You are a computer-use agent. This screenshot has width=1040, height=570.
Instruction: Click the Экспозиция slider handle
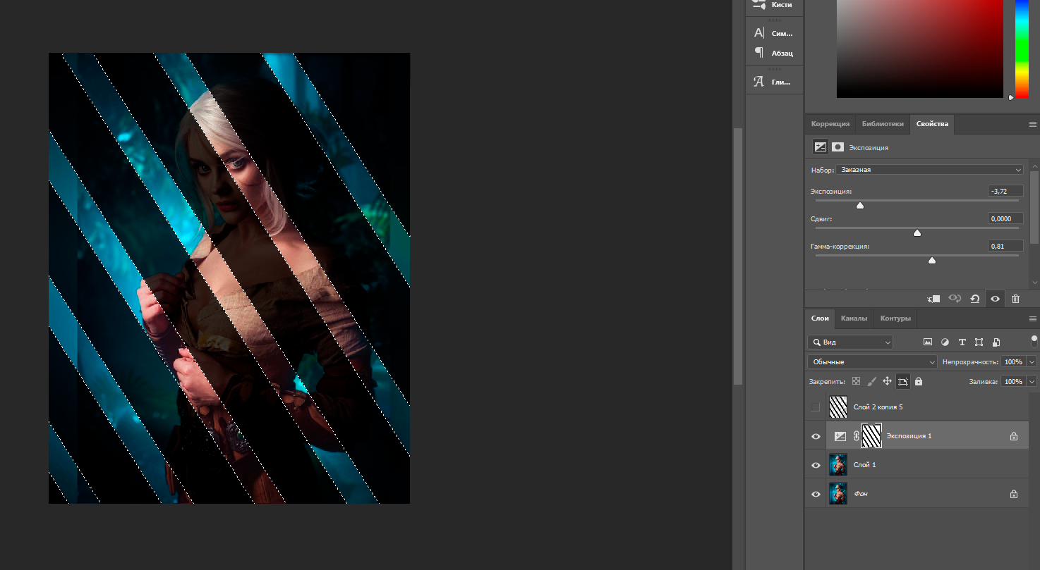click(x=860, y=205)
